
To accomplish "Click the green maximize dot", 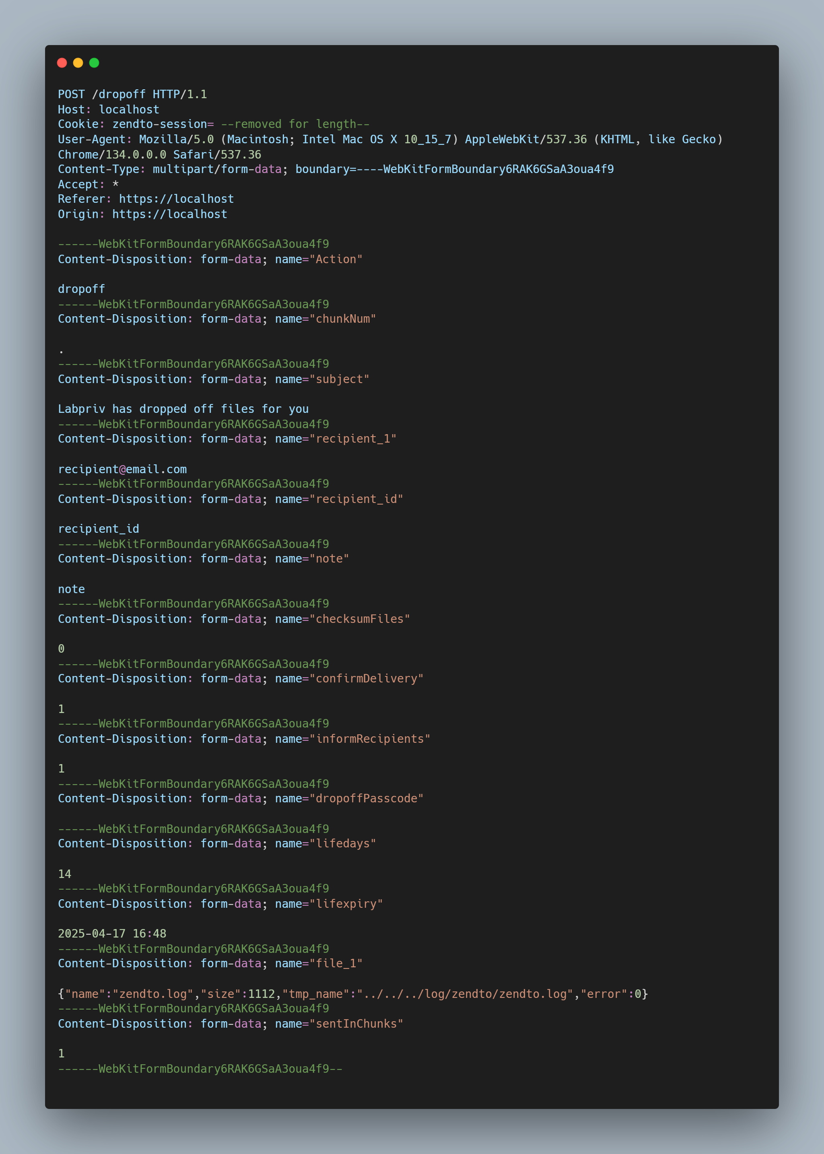I will point(95,63).
